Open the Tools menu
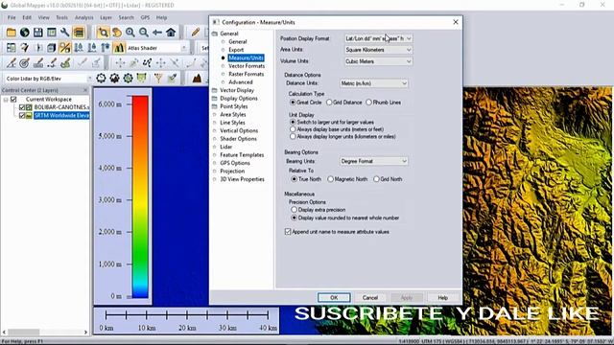614x345 pixels. tap(61, 17)
